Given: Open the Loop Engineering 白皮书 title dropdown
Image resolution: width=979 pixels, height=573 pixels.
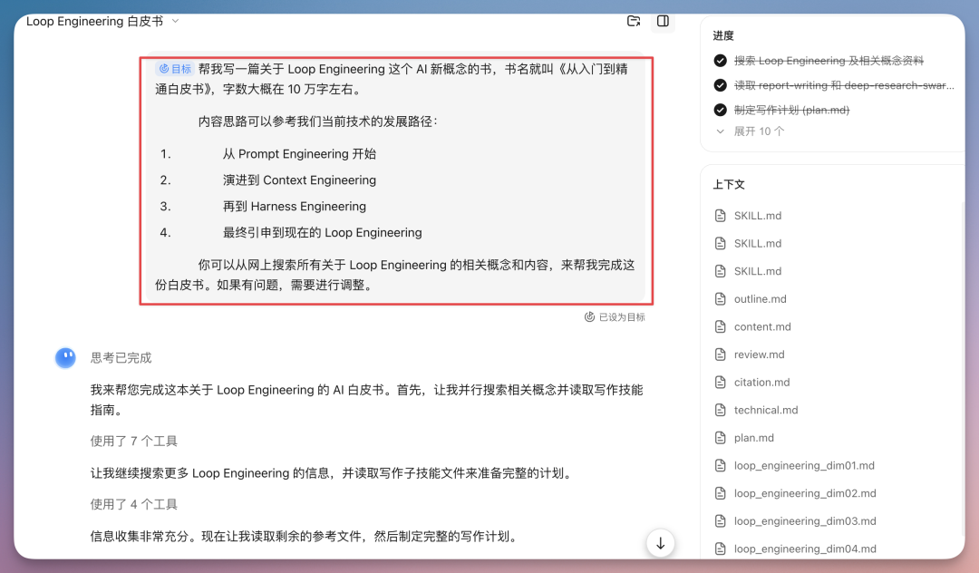Looking at the screenshot, I should 176,21.
